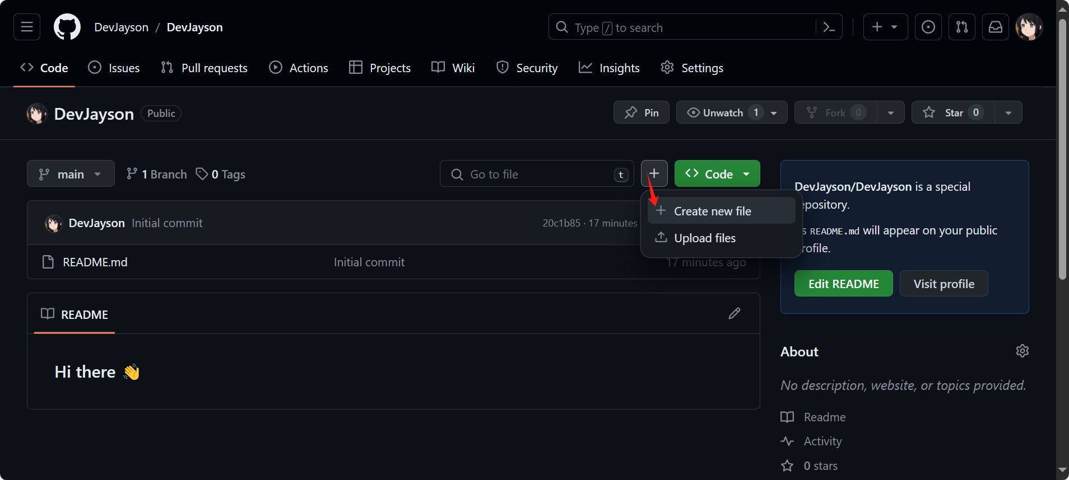Open the pull requests icon in header
Viewport: 1069px width, 480px height.
(962, 27)
